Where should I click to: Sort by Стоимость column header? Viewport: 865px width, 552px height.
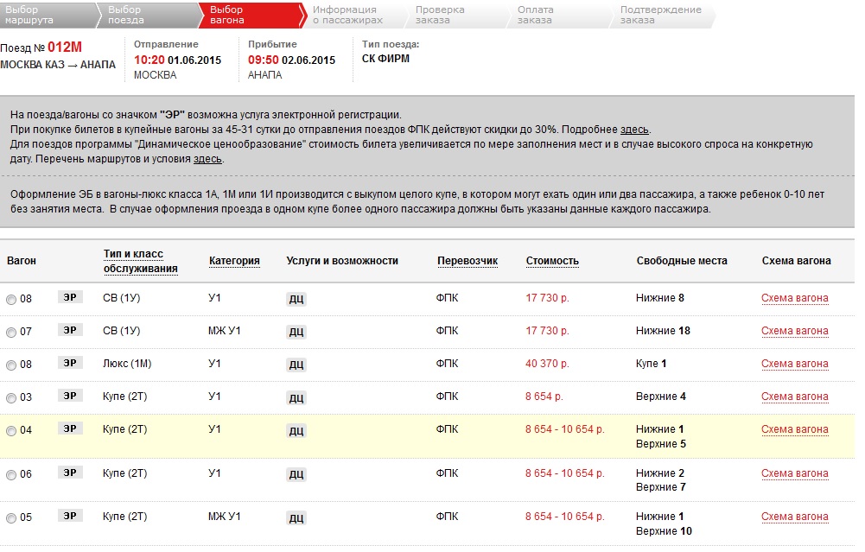[552, 261]
